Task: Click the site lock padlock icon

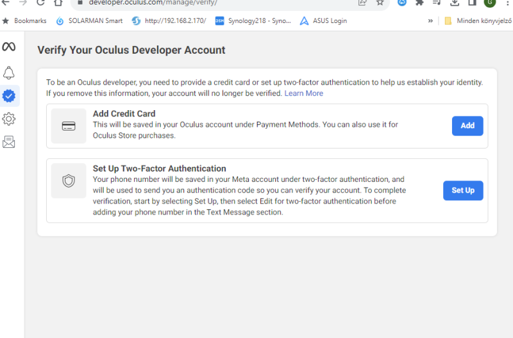Action: coord(80,3)
